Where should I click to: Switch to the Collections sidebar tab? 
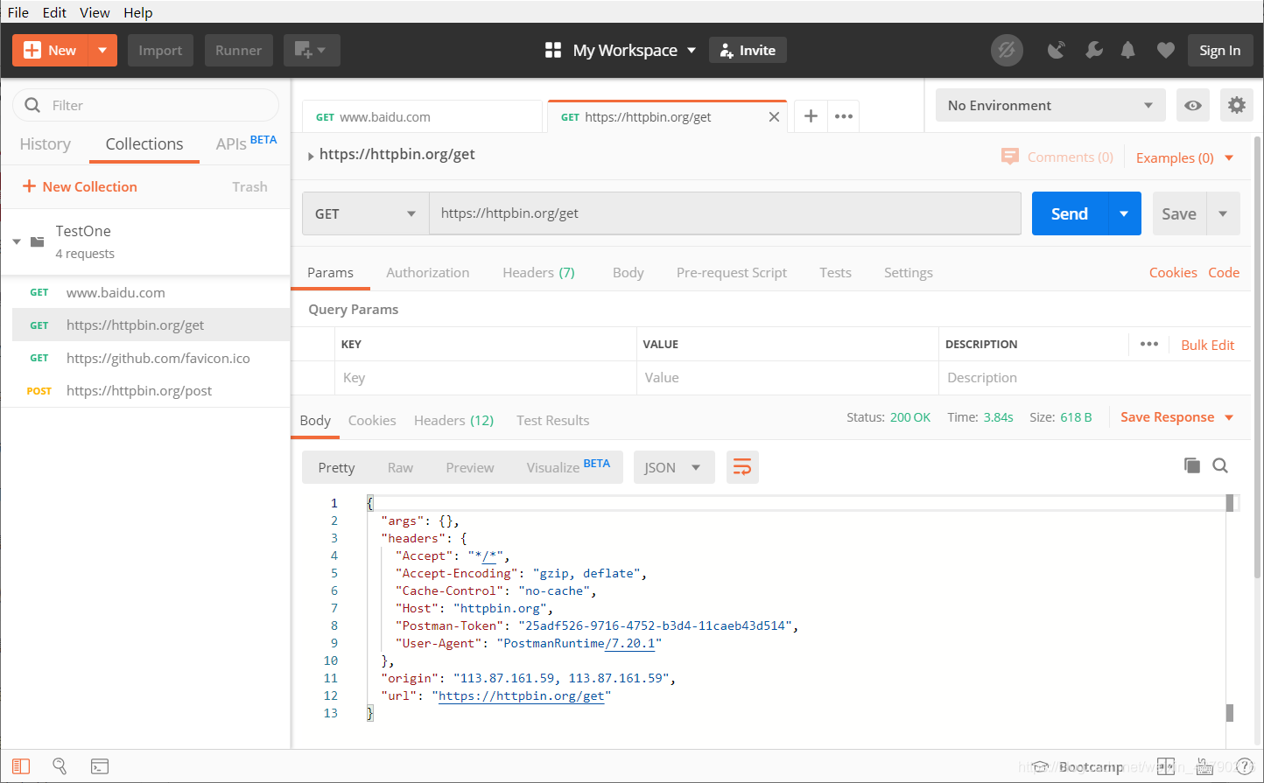tap(144, 144)
